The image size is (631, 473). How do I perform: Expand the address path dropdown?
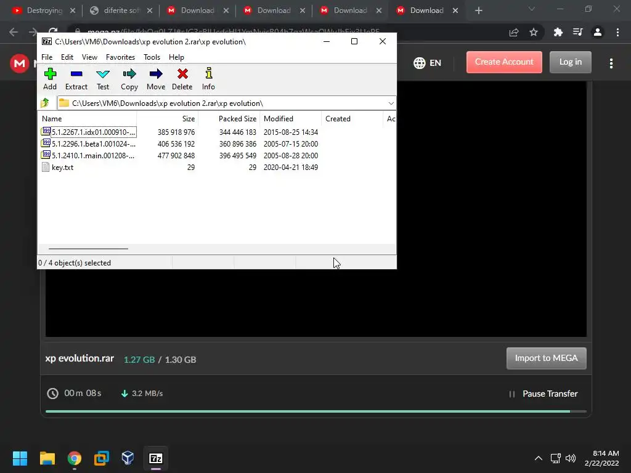pos(391,103)
